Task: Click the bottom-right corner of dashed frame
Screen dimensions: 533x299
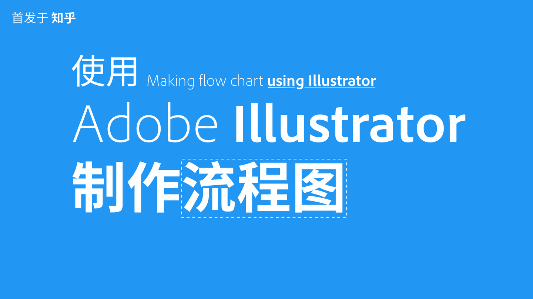Action: (x=346, y=217)
